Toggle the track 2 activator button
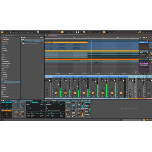This screenshot has width=152, height=152. point(56,93)
